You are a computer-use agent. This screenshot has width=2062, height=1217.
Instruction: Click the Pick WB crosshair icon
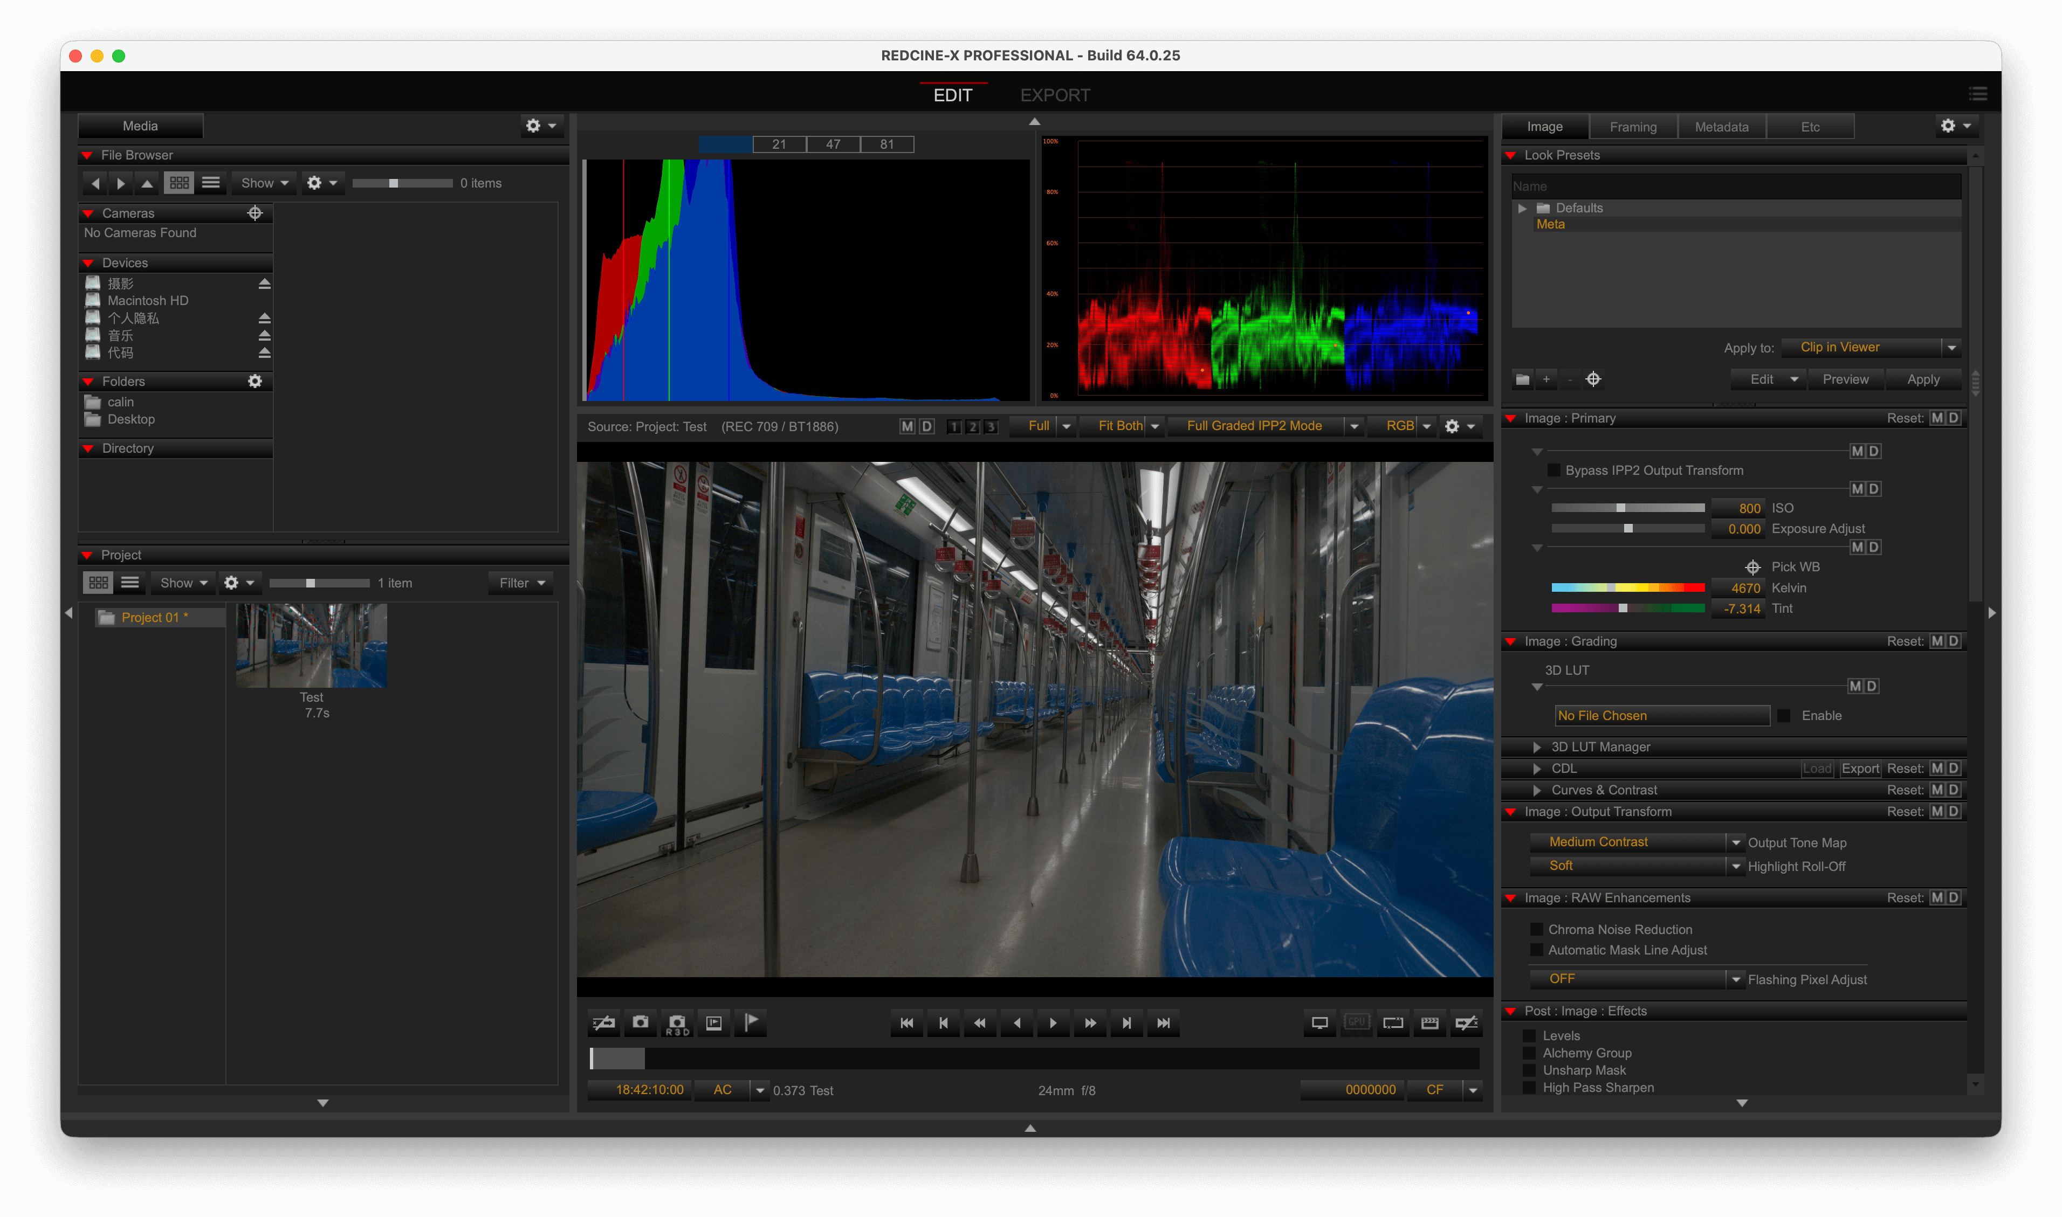[x=1753, y=568]
